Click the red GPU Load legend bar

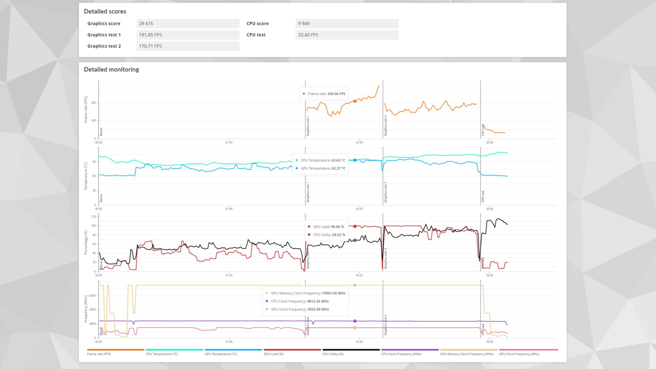point(292,350)
